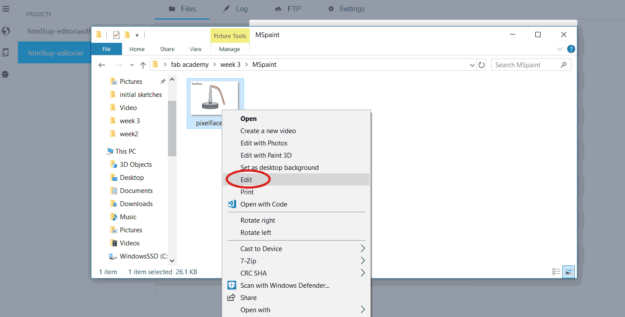Click the Explorer forward arrow
The height and width of the screenshot is (317, 625).
point(118,65)
